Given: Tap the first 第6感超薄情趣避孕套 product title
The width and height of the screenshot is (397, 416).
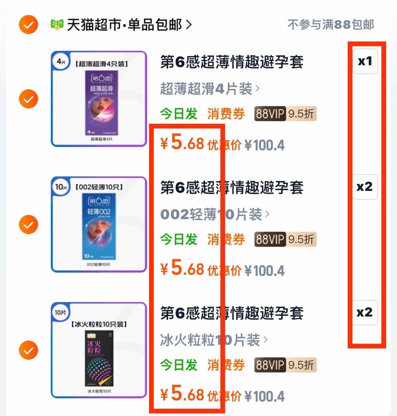Looking at the screenshot, I should coord(232,62).
